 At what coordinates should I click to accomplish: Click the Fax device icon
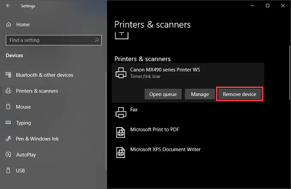[x=120, y=112]
